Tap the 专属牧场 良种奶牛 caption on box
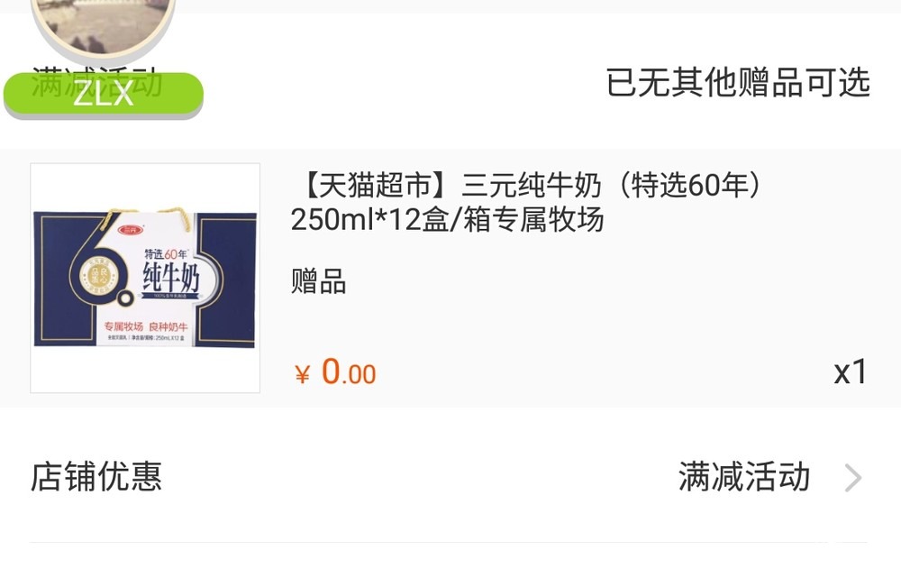The width and height of the screenshot is (901, 578). (146, 326)
